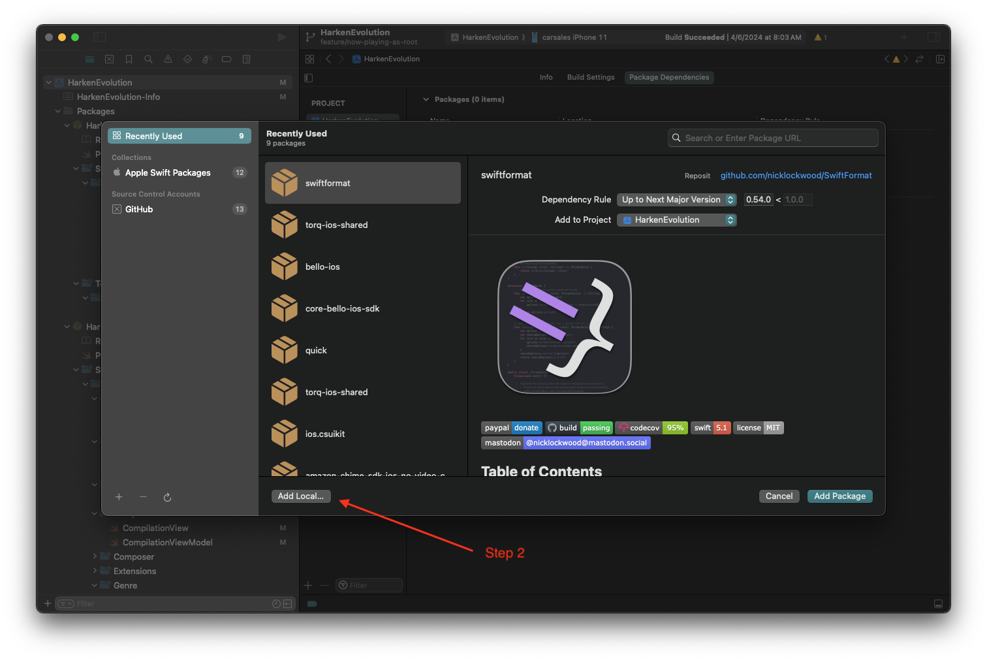
Task: Toggle the left navigator sidebar button
Action: pyautogui.click(x=99, y=37)
